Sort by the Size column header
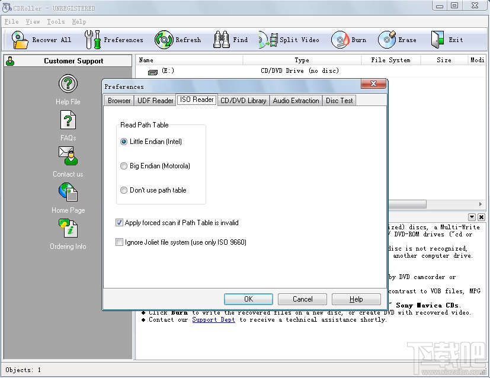490x378 pixels. point(444,60)
